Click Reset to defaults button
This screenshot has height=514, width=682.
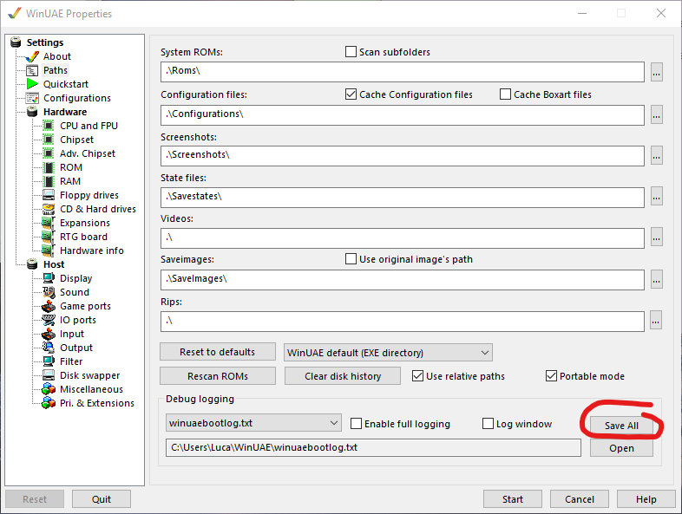click(x=218, y=352)
